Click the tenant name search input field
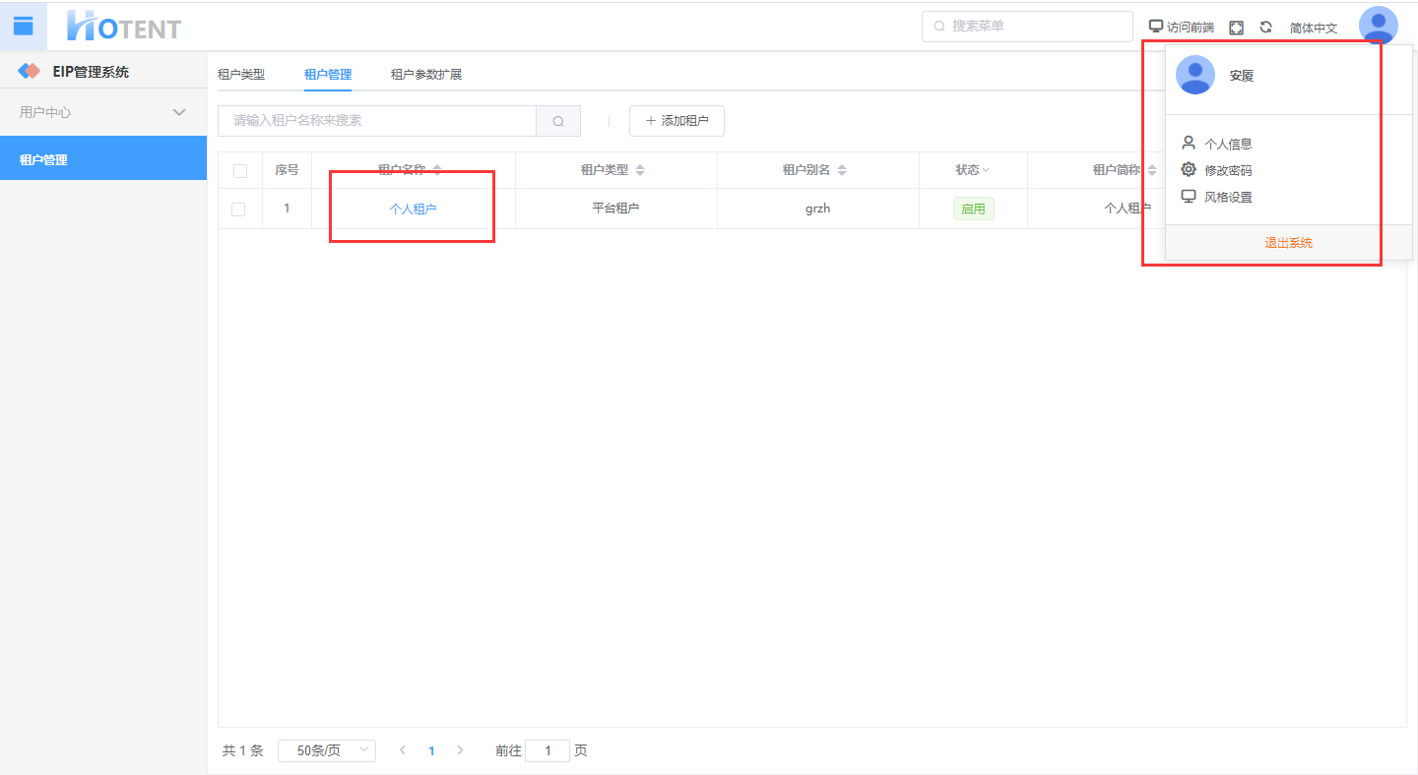Image resolution: width=1418 pixels, height=775 pixels. coord(376,121)
